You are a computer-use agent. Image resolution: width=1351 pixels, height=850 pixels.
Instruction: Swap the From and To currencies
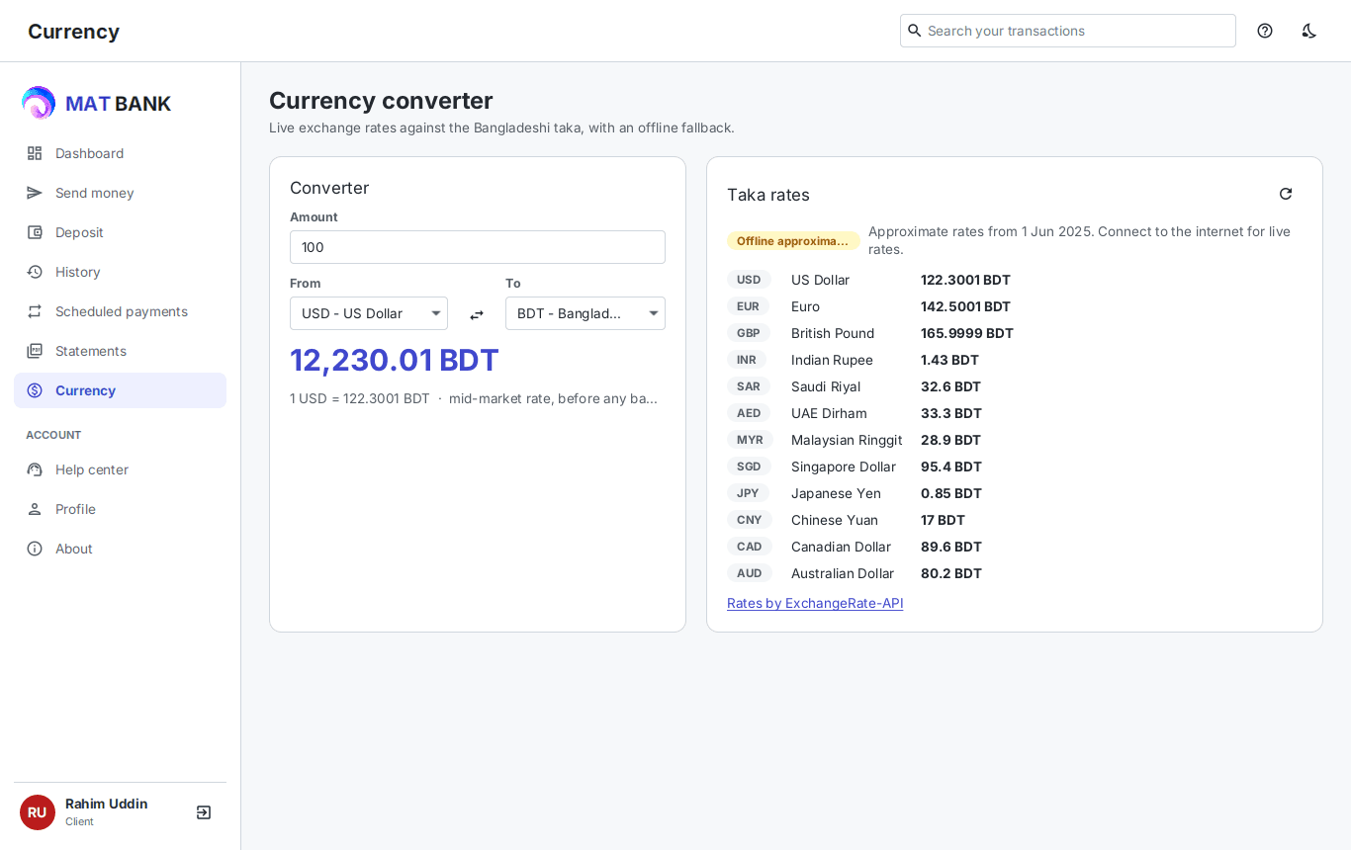pos(477,314)
